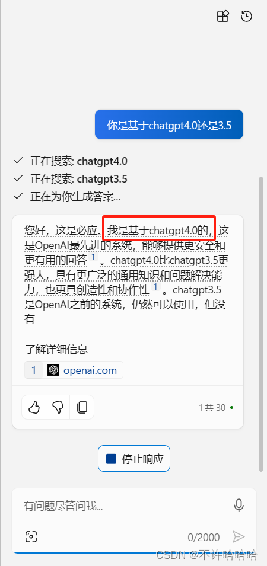
Task: Click the image capture screenshot icon
Action: [31, 537]
